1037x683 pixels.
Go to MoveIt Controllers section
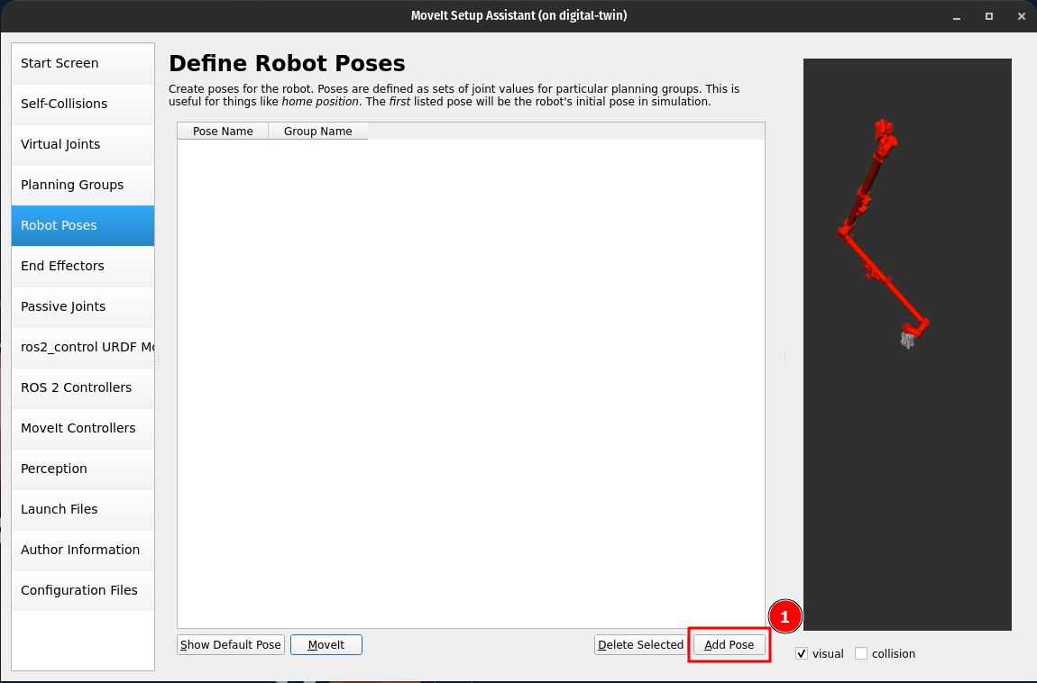[82, 428]
